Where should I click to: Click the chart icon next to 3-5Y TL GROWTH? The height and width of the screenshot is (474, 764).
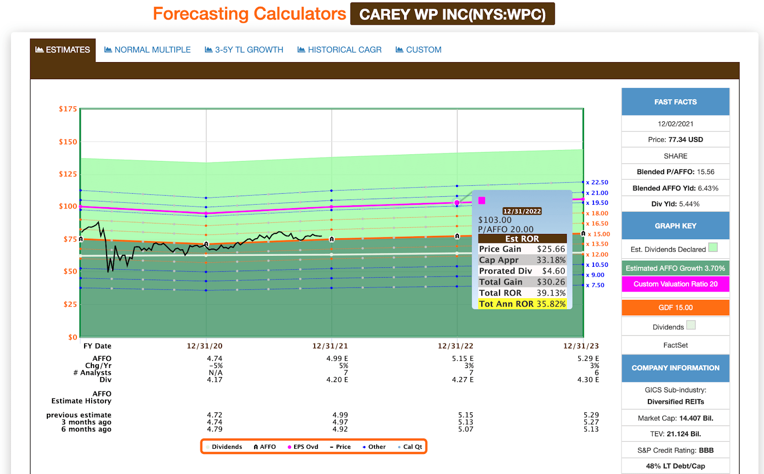pyautogui.click(x=209, y=49)
